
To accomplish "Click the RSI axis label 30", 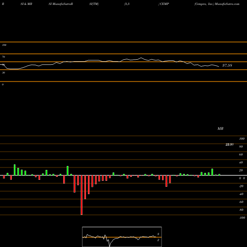I will (x=3, y=73).
